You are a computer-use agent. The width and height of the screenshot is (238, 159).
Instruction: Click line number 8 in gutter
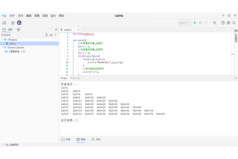[x=67, y=56]
